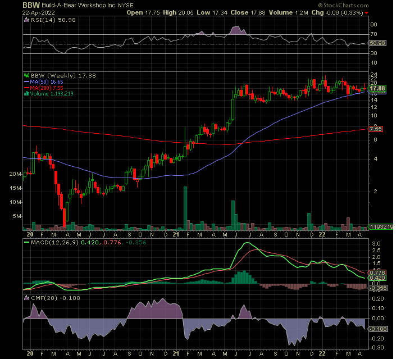The height and width of the screenshot is (359, 401).
Task: Click the CMF(20) indicator panel icon
Action: 26,298
